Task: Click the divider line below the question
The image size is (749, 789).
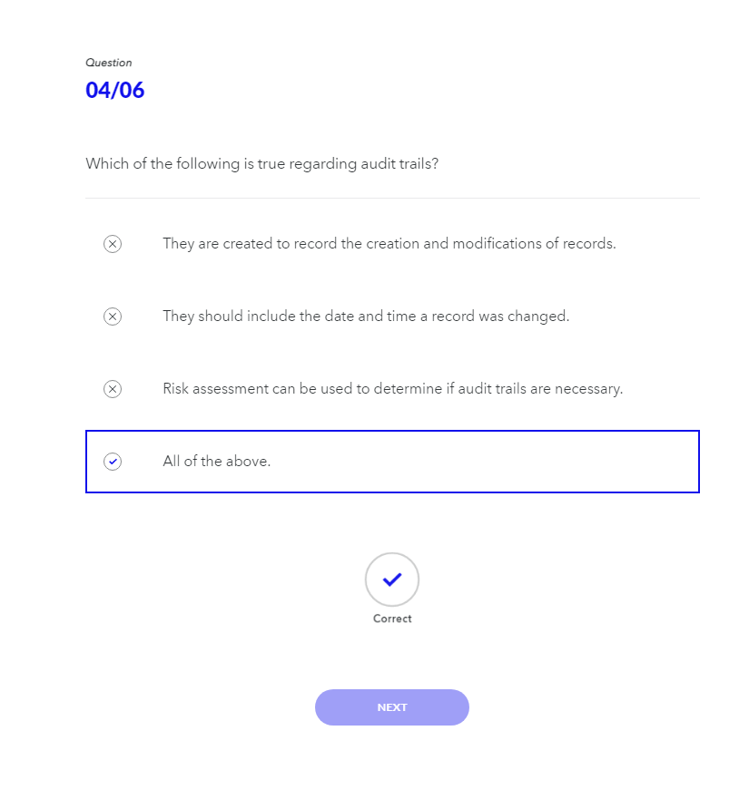Action: coord(392,198)
